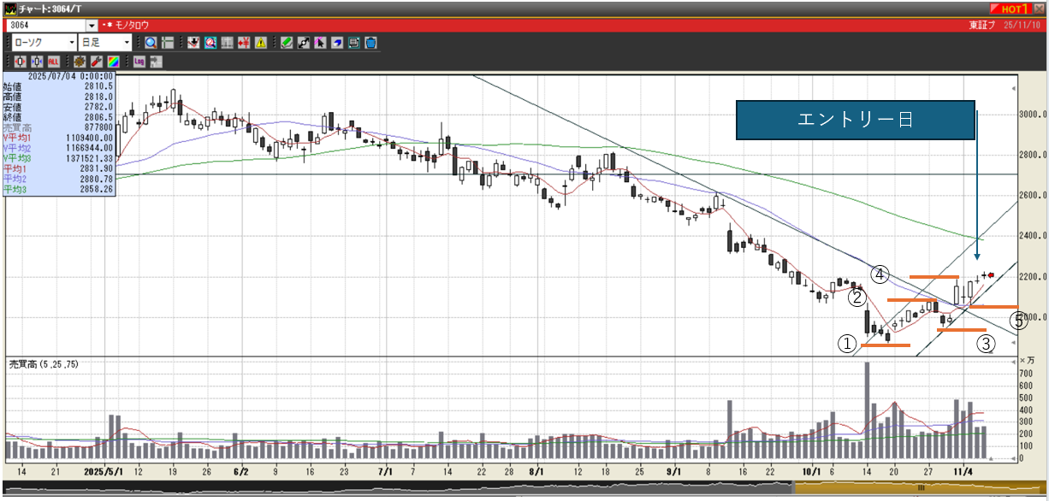Click the gear configuration icon
Image resolution: width=1049 pixels, height=501 pixels.
80,62
